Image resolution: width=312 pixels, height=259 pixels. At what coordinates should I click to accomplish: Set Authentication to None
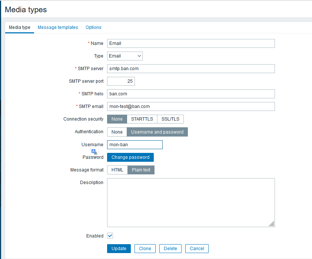tap(117, 132)
